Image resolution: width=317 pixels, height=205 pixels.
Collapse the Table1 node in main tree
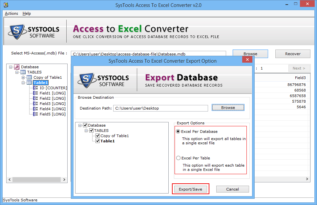pyautogui.click(x=23, y=83)
